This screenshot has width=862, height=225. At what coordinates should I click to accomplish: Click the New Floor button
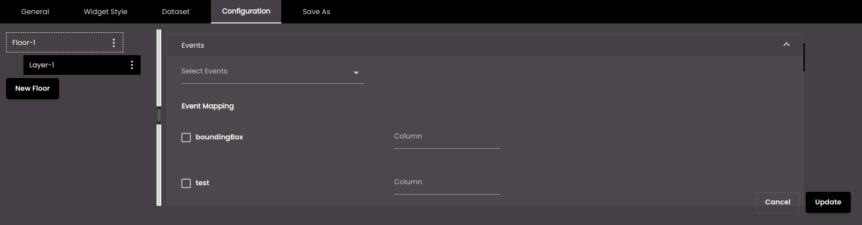tap(32, 88)
